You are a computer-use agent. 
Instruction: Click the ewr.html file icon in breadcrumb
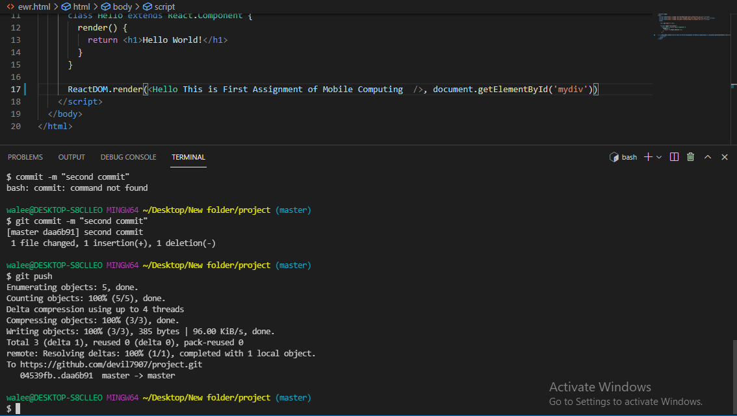[x=9, y=6]
